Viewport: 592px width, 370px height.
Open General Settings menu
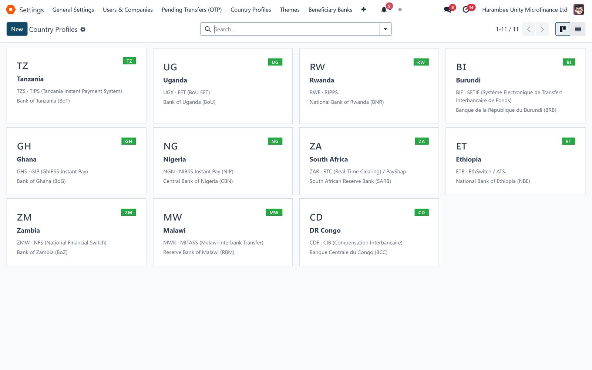tap(73, 10)
